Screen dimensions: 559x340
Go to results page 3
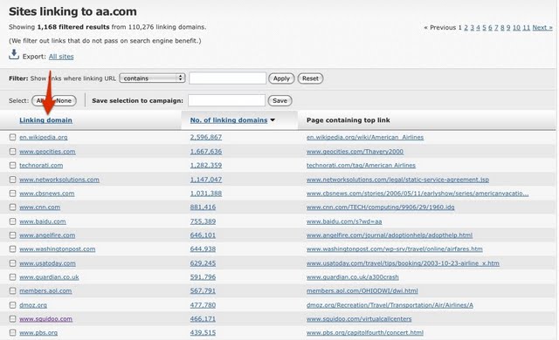click(x=472, y=28)
